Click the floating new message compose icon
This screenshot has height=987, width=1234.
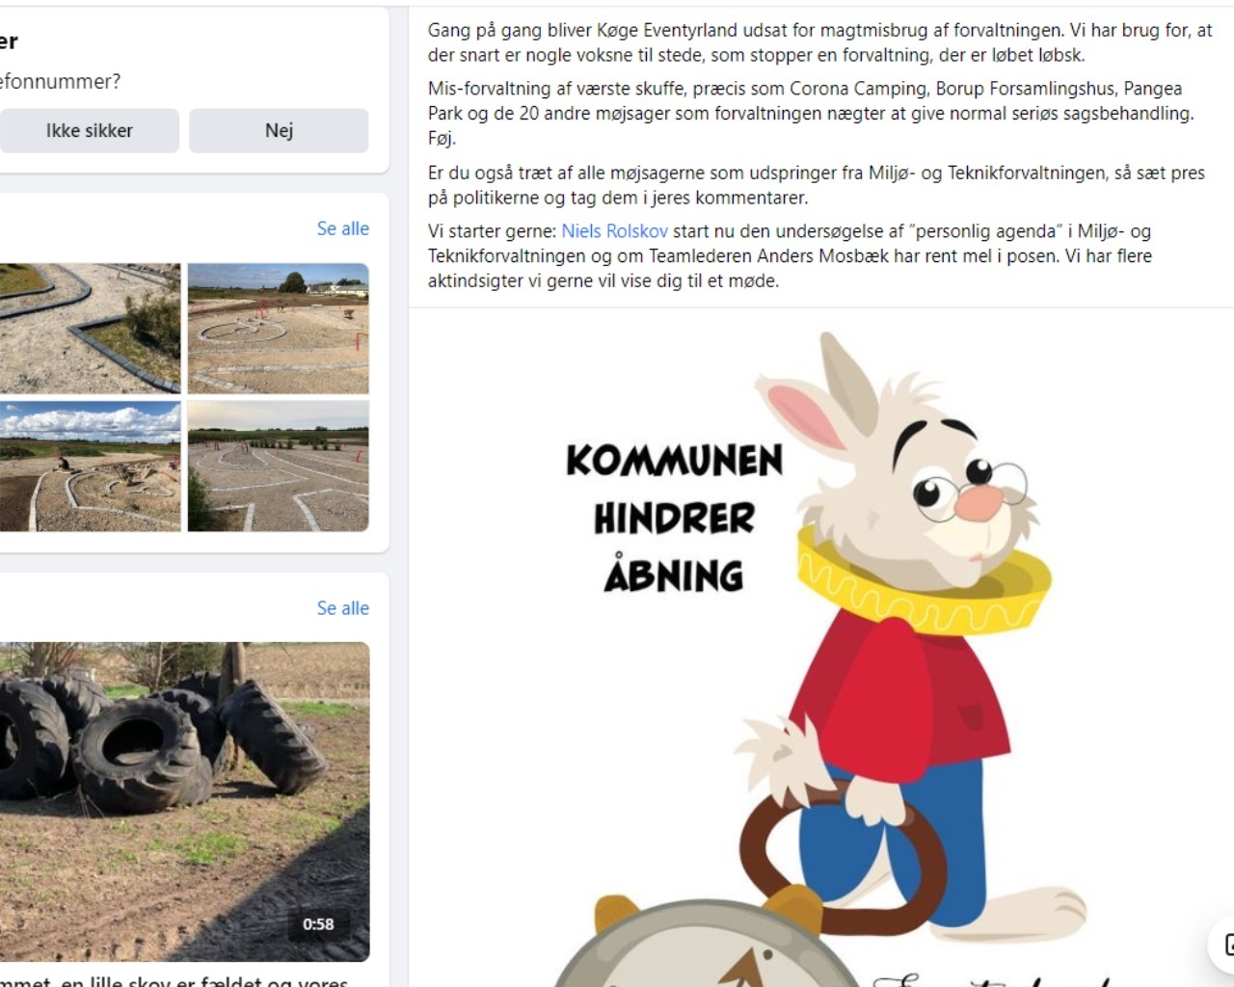coord(1223,945)
